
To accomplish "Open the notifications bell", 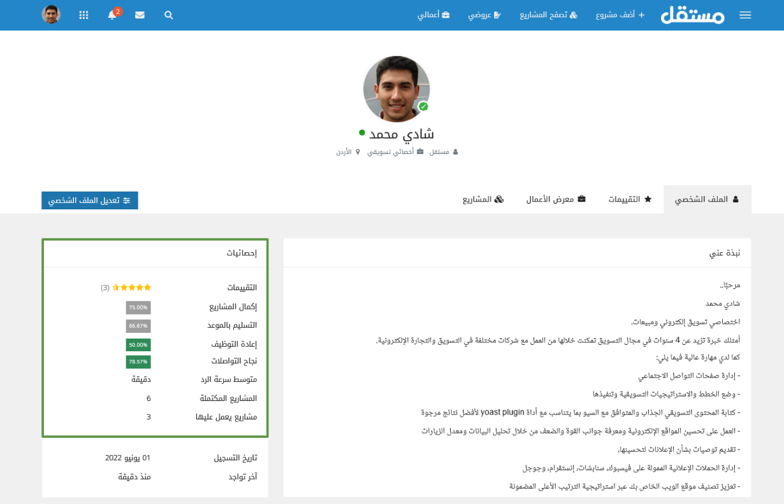I will pyautogui.click(x=112, y=15).
